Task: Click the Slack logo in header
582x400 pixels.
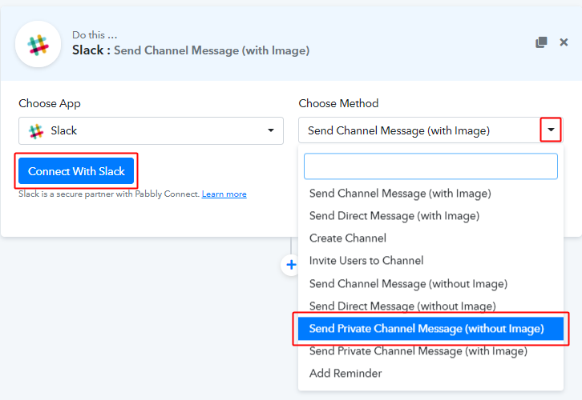Action: (x=38, y=45)
